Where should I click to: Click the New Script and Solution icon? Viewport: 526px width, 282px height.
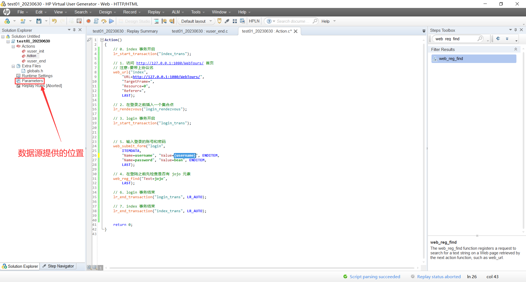point(7,21)
